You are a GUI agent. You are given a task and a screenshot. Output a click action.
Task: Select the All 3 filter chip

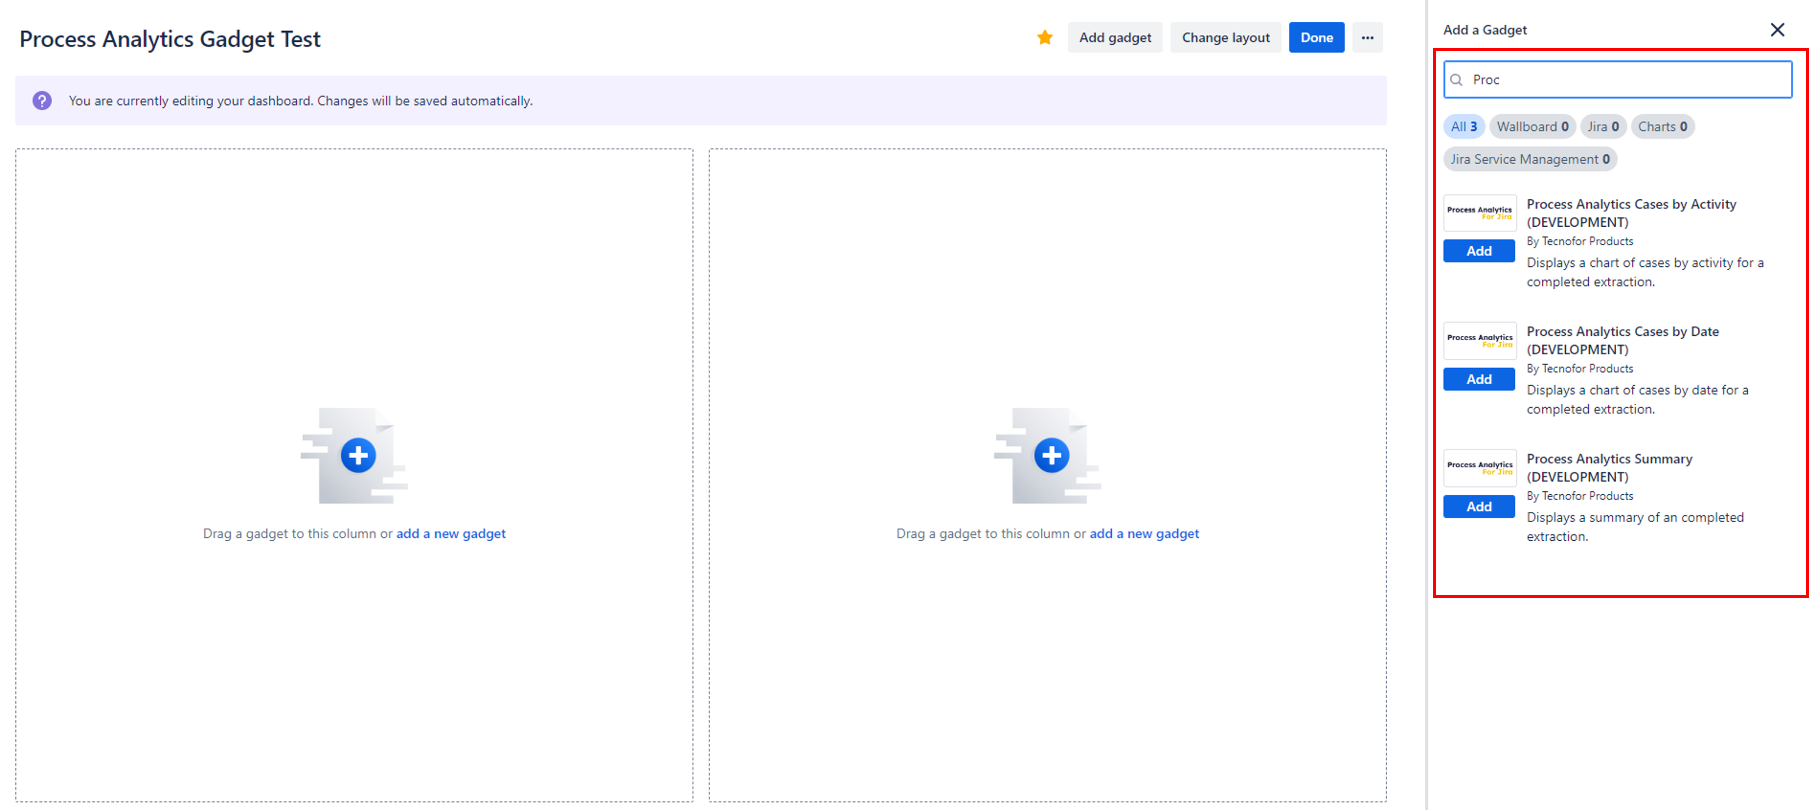[1464, 127]
